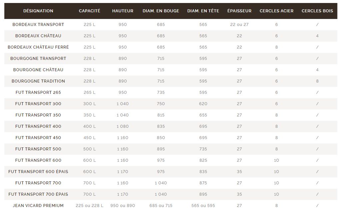Select the BORDEAUX TRANSPORT row name
The image size is (338, 212).
[38, 25]
